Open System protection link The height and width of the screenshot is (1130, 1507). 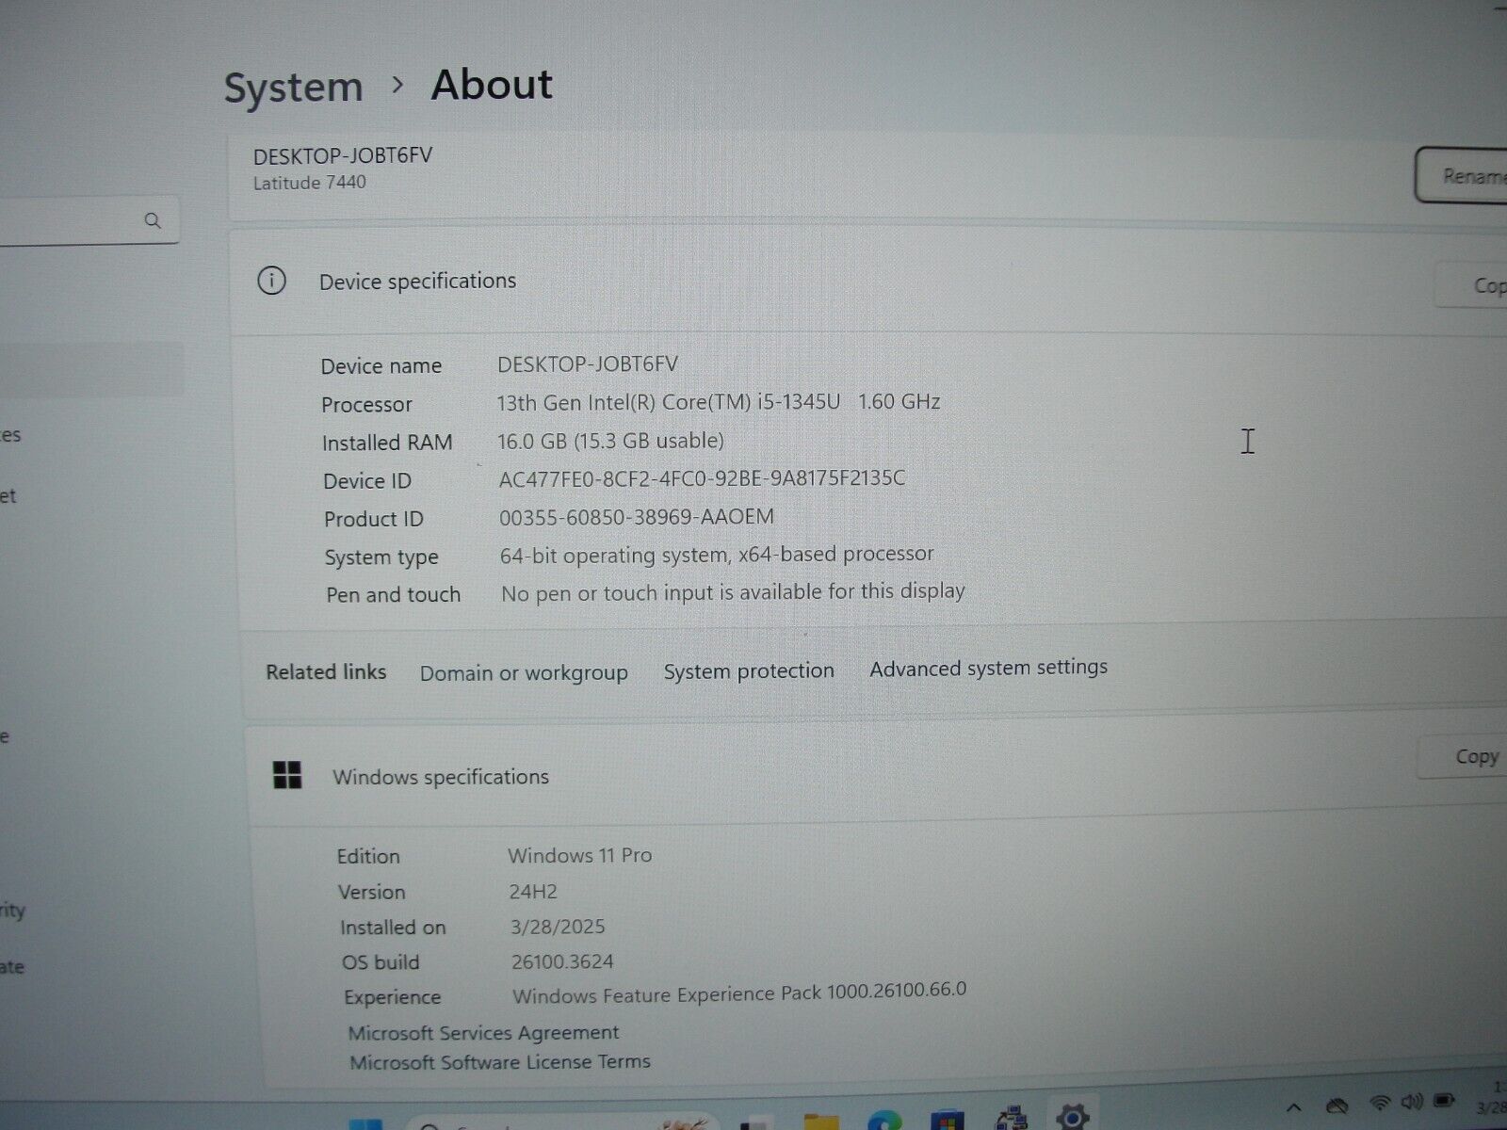tap(749, 670)
